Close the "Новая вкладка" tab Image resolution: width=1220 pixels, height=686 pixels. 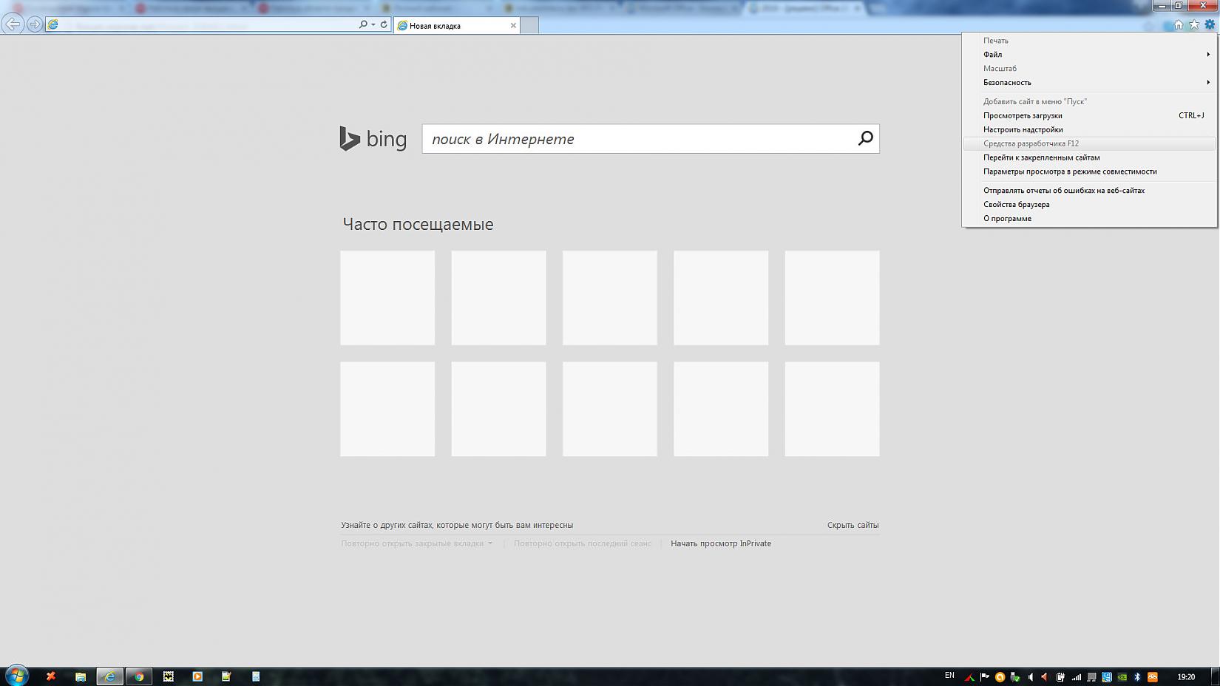513,25
